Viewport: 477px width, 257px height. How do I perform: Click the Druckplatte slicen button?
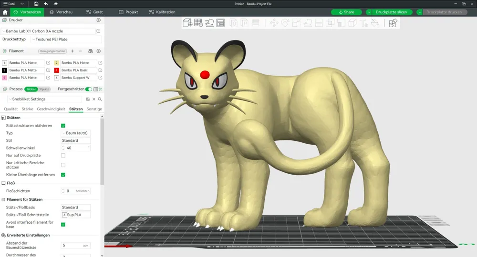click(391, 12)
